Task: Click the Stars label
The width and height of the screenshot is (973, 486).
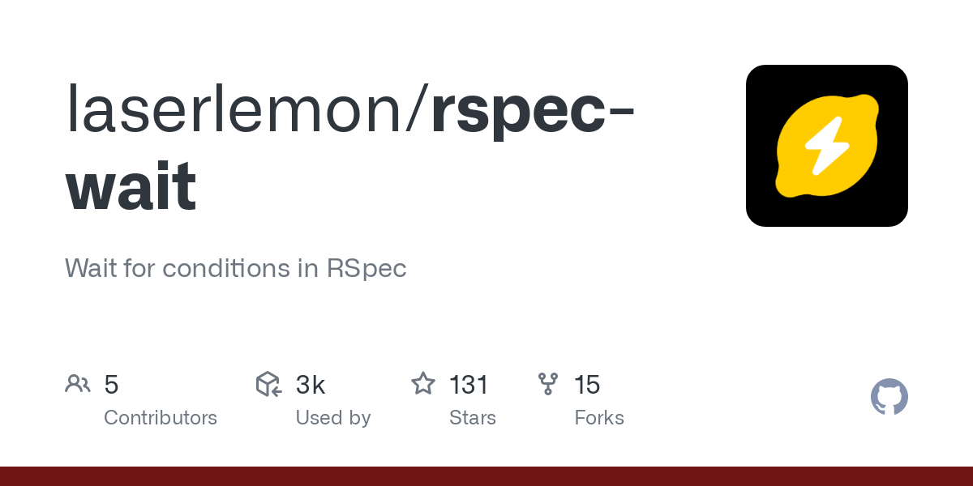Action: point(473,418)
